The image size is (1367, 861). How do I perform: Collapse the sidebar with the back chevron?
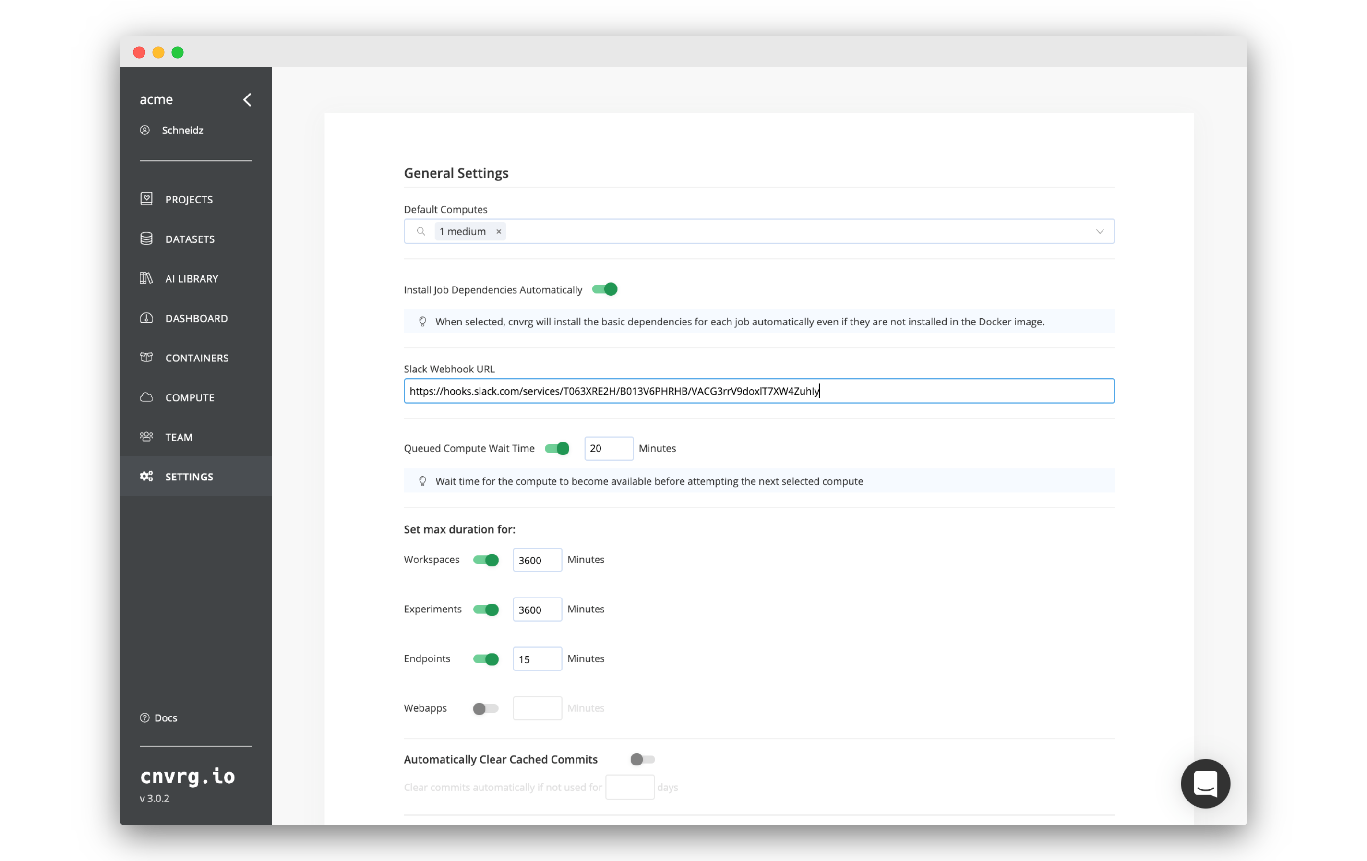(x=247, y=100)
